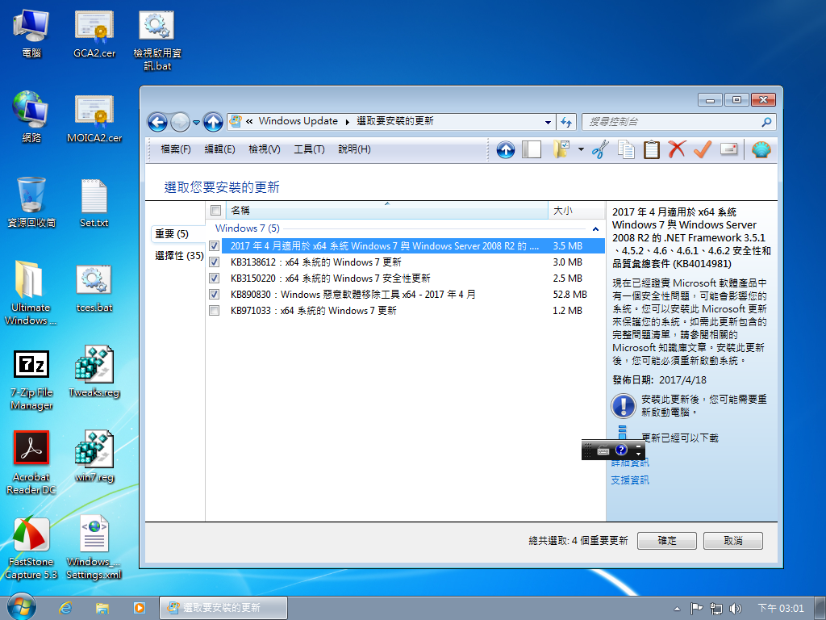Image resolution: width=826 pixels, height=620 pixels.
Task: Click the volume speaker tray icon
Action: [x=735, y=609]
